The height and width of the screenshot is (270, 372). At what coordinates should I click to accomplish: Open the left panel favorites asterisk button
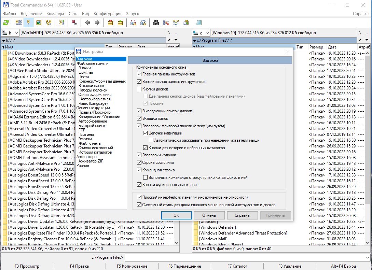point(169,40)
